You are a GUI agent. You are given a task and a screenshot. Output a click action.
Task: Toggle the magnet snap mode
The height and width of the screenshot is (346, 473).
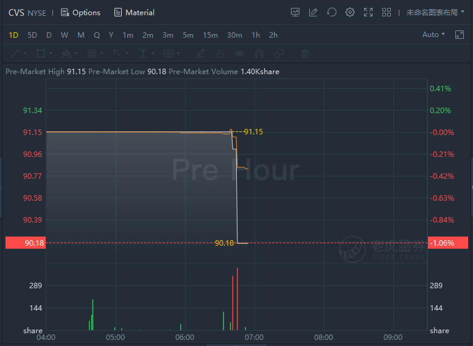pos(259,54)
